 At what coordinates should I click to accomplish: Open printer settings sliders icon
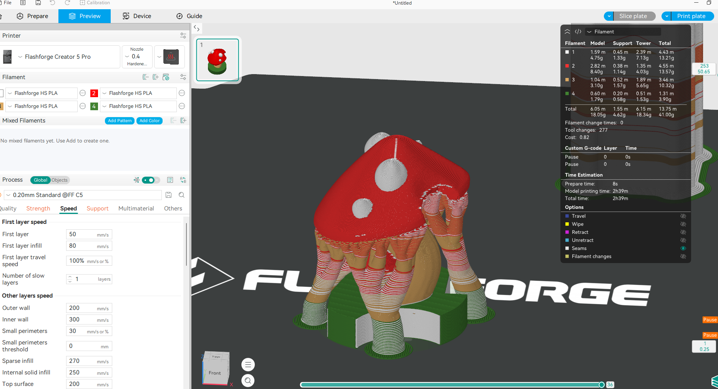183,36
